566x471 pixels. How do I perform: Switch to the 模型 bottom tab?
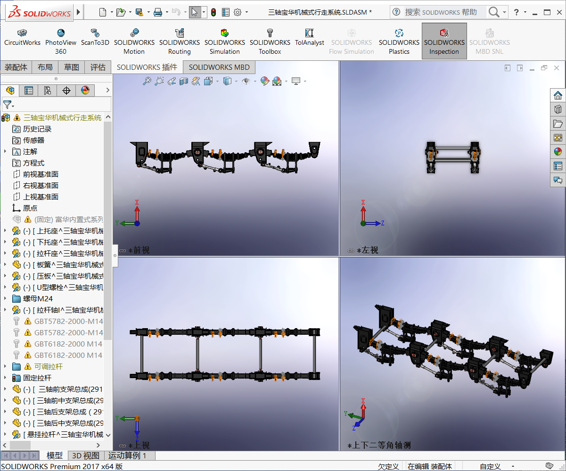[x=55, y=455]
